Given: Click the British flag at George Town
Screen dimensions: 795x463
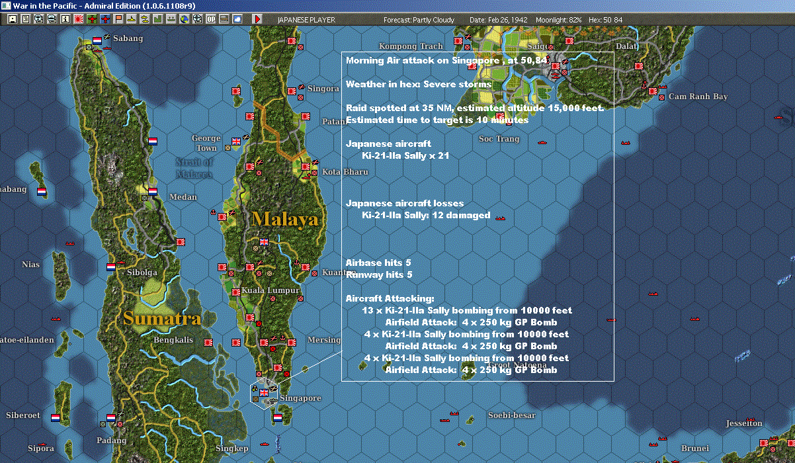Looking at the screenshot, I should click(x=236, y=142).
